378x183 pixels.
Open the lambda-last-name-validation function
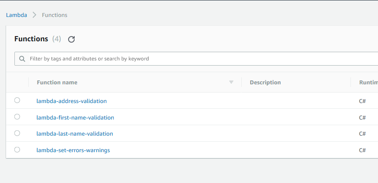[75, 133]
